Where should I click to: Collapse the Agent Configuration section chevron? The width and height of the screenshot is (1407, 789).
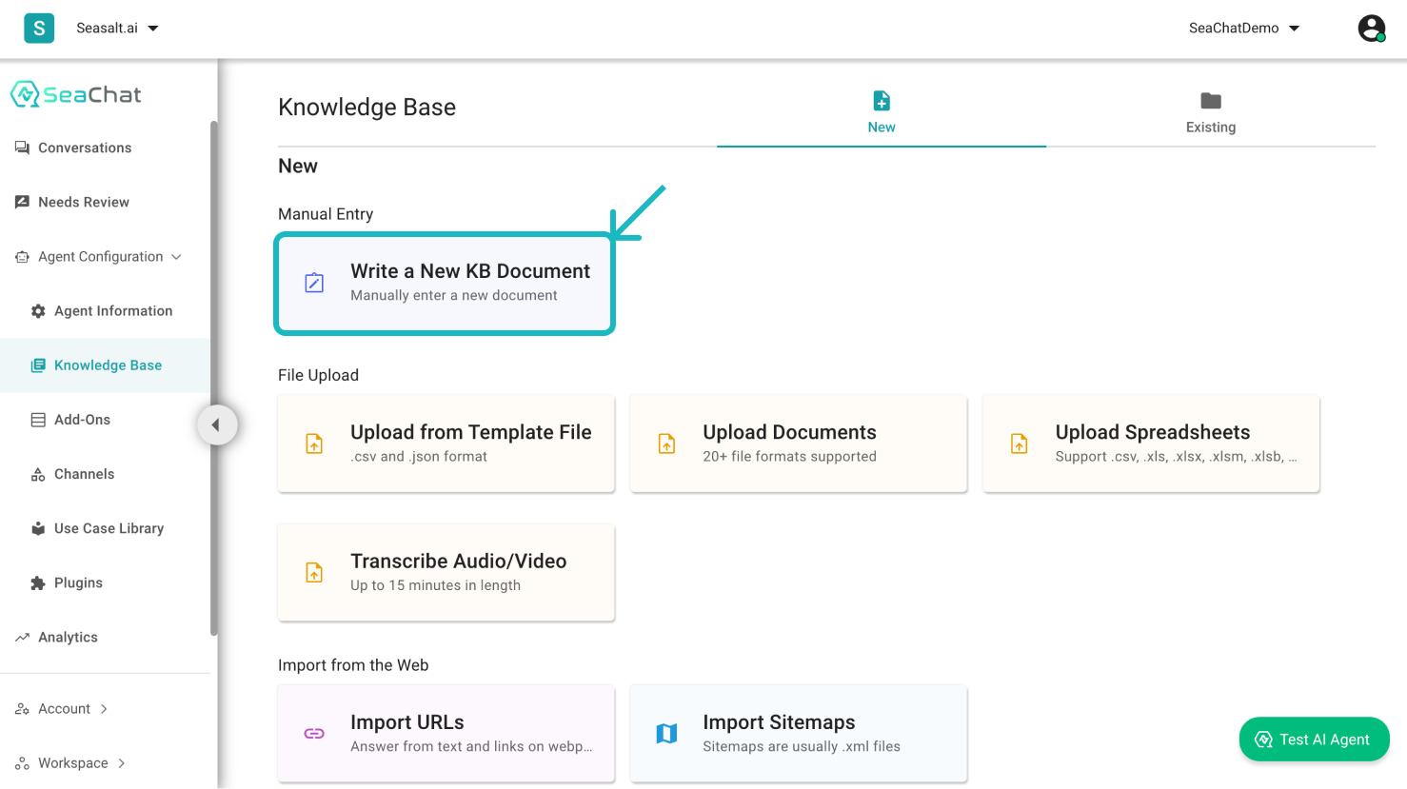pos(176,257)
